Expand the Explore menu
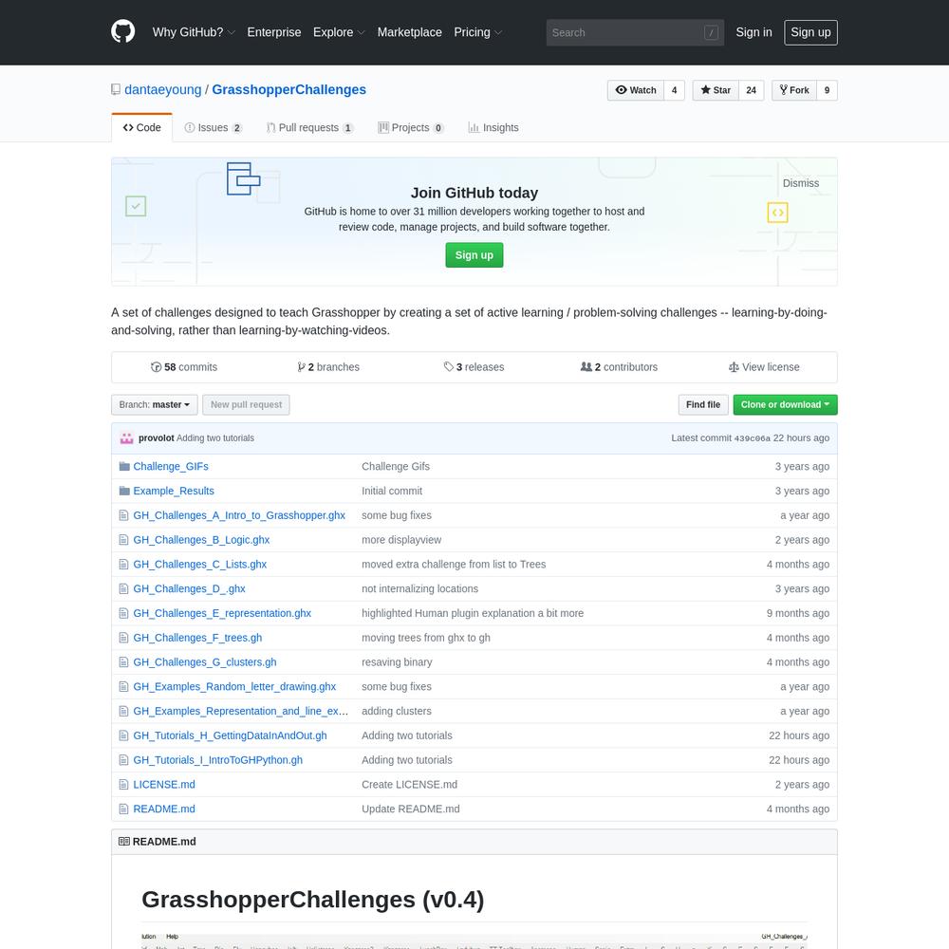Screen dimensions: 949x949 [x=339, y=32]
